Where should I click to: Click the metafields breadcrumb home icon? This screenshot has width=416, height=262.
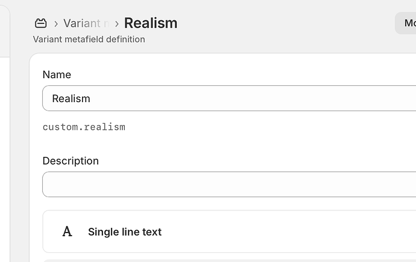click(40, 23)
